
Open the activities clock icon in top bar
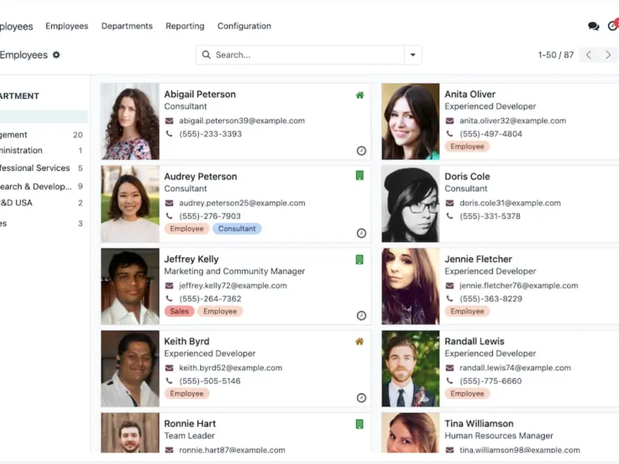[613, 26]
